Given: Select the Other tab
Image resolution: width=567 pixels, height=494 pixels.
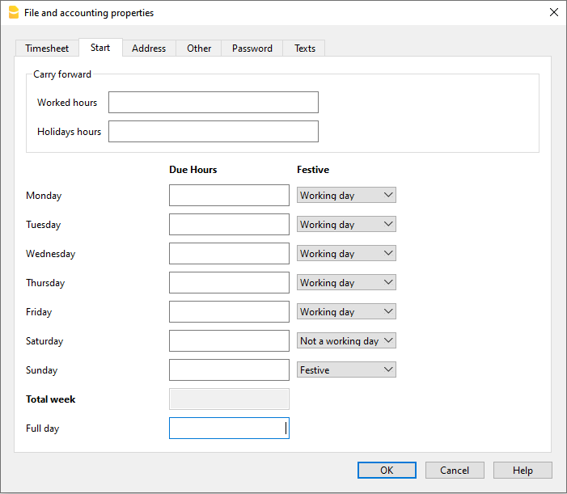Looking at the screenshot, I should (x=199, y=49).
